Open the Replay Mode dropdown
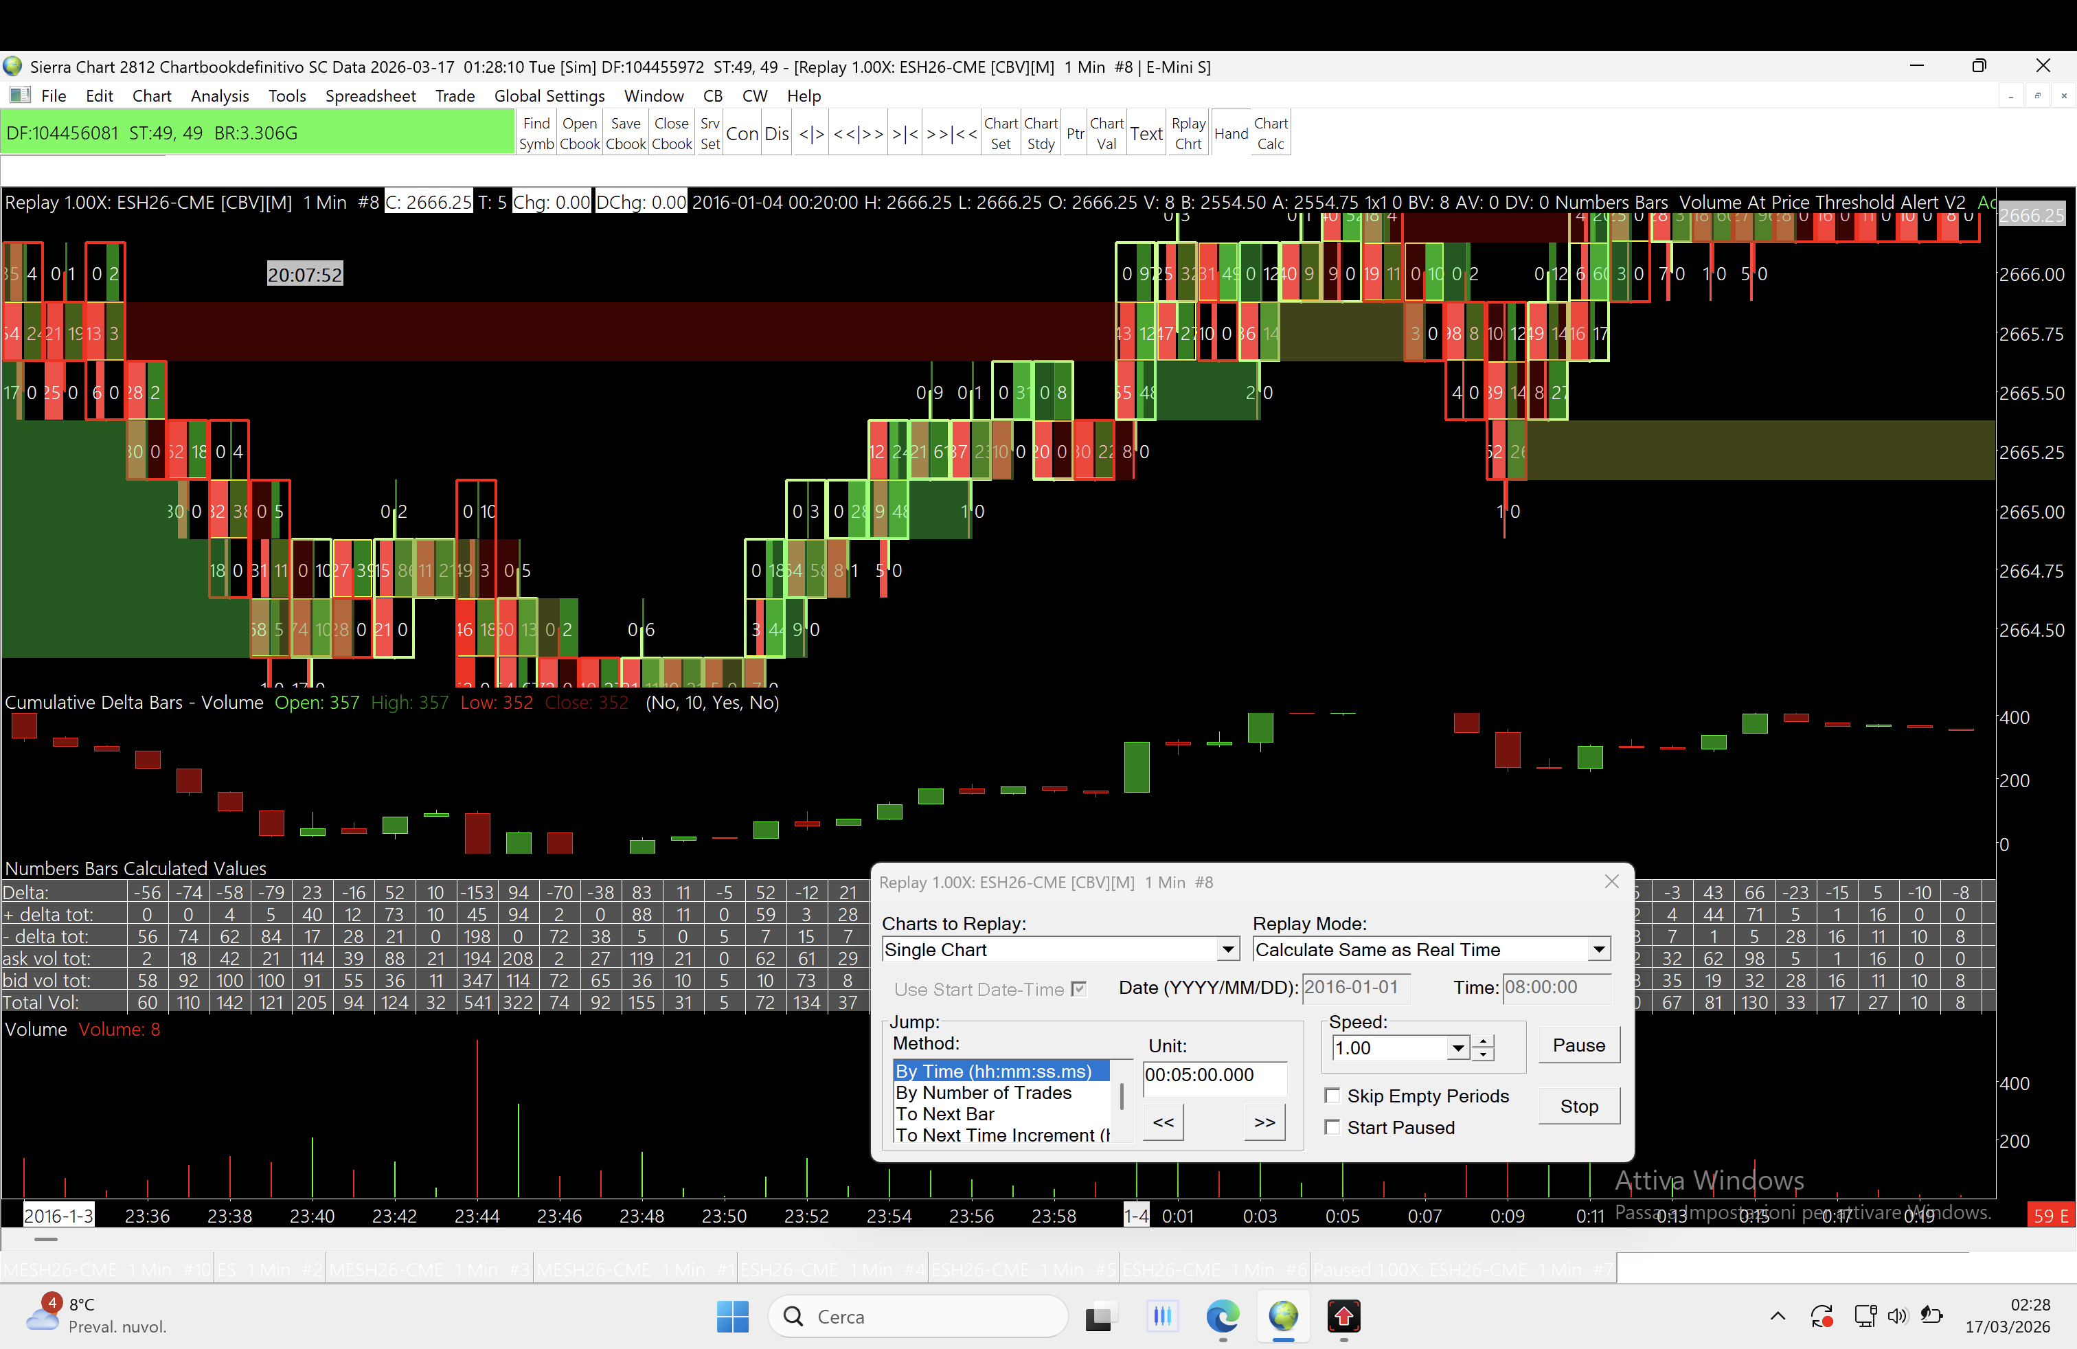 point(1598,949)
